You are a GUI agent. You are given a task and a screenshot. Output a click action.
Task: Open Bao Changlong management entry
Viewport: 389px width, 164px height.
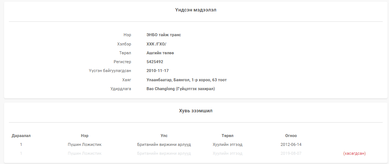(x=180, y=89)
